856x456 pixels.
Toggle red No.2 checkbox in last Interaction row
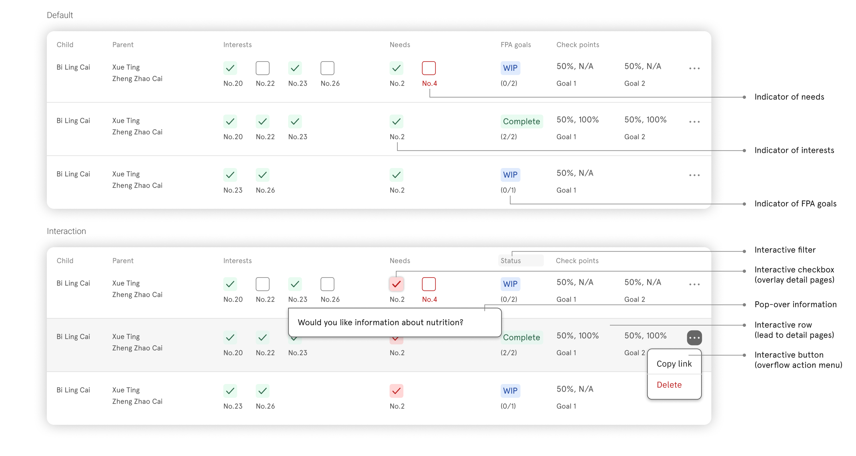[396, 391]
